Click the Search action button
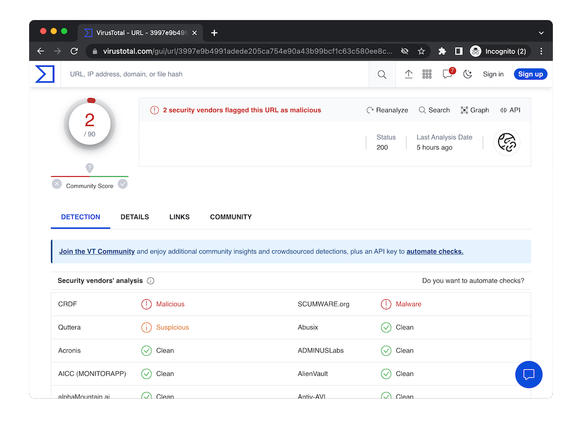This screenshot has width=582, height=437. (x=434, y=110)
